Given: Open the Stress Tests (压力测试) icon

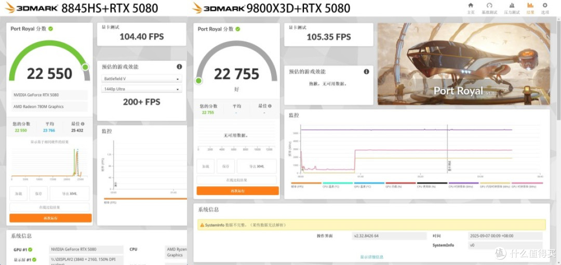Looking at the screenshot, I should point(512,5).
